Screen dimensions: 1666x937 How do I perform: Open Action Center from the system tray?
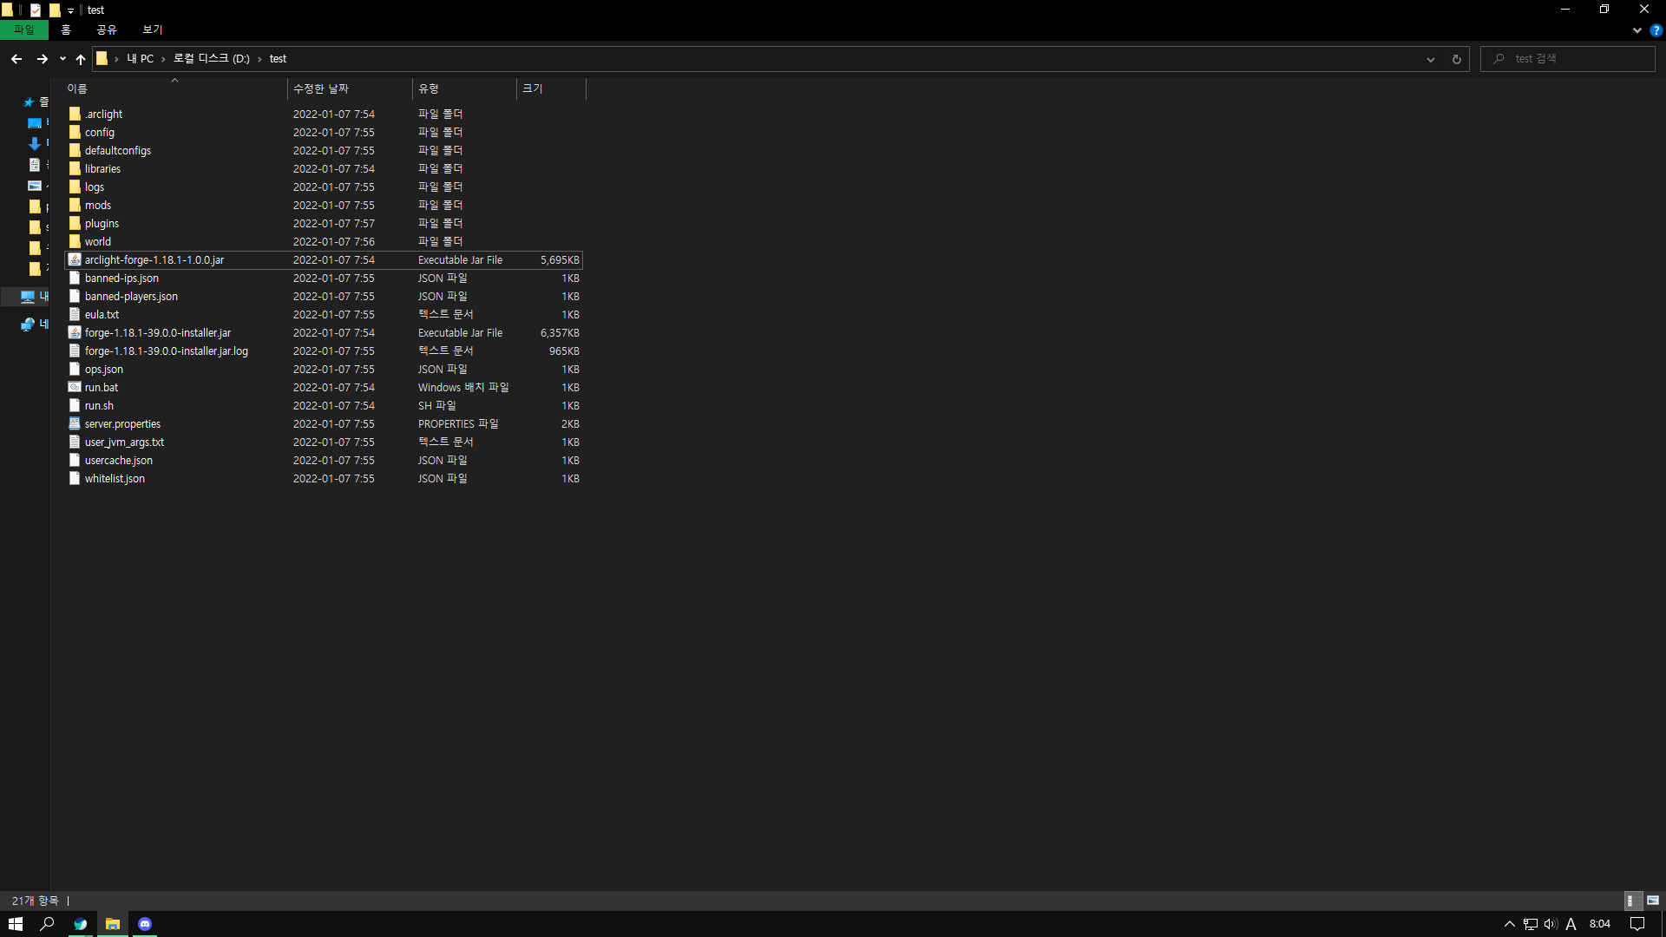tap(1636, 924)
